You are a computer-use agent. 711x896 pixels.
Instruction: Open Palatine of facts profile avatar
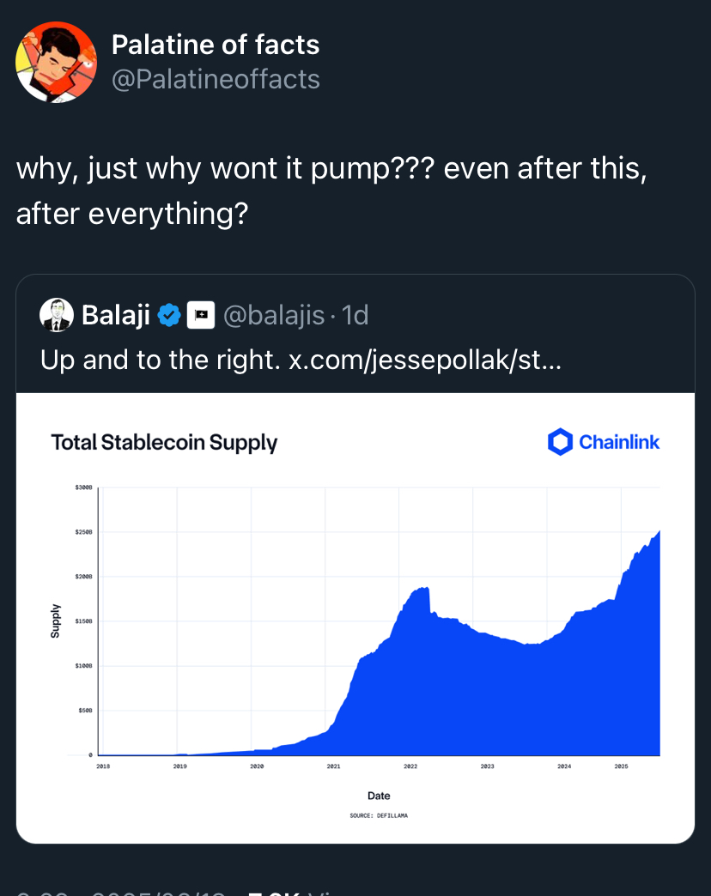pos(56,63)
